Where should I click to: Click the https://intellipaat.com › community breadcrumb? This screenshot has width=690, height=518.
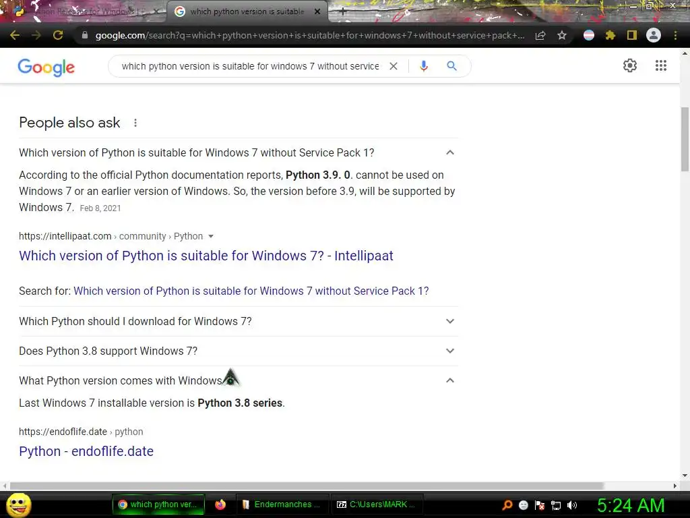click(x=111, y=236)
